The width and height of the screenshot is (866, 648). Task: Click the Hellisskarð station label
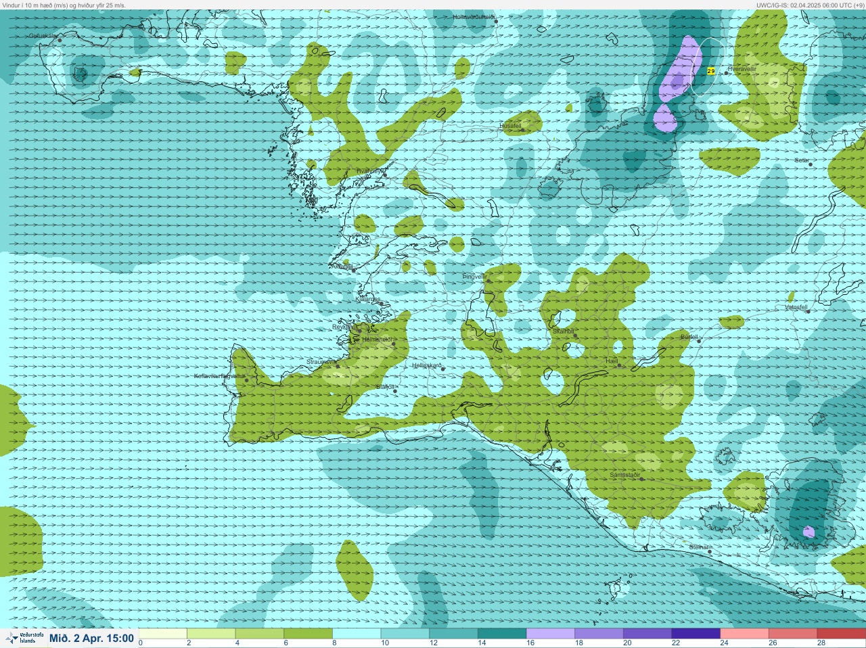[427, 365]
